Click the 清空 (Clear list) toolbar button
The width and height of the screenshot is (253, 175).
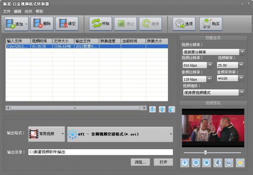67,24
